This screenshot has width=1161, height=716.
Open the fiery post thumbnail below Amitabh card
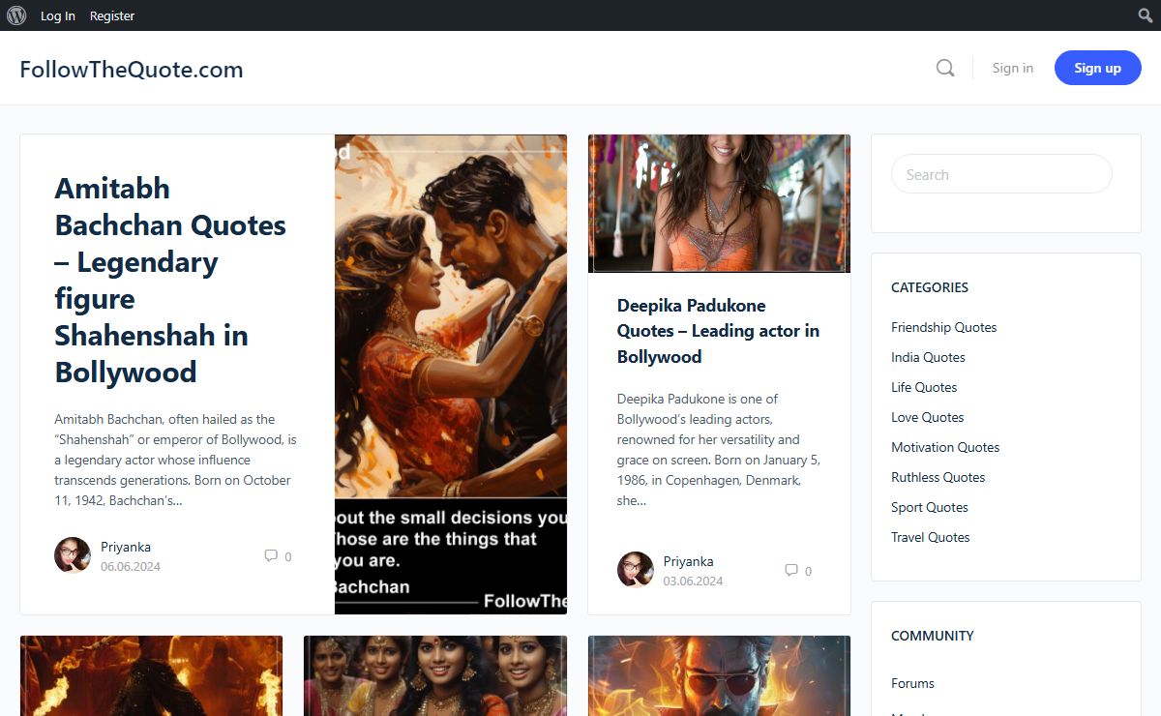coord(151,675)
